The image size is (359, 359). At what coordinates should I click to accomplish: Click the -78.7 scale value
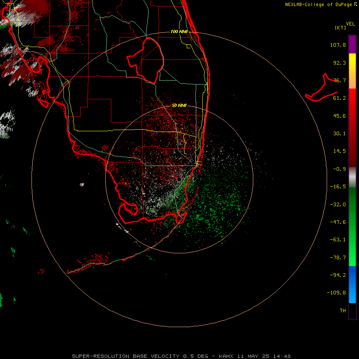click(x=338, y=258)
